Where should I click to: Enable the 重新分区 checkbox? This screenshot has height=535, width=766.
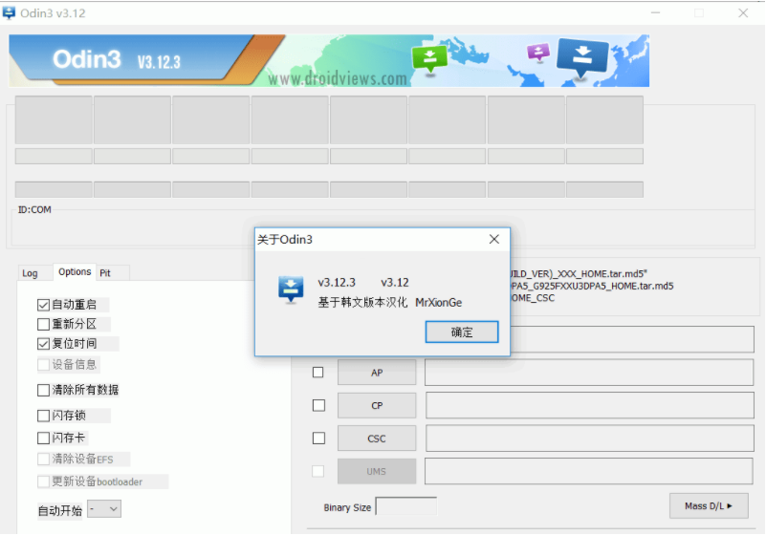pyautogui.click(x=43, y=324)
